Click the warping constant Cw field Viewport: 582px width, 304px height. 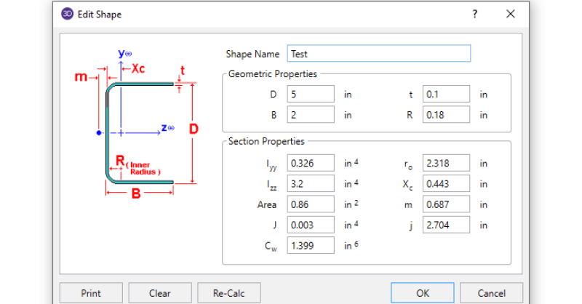point(311,246)
